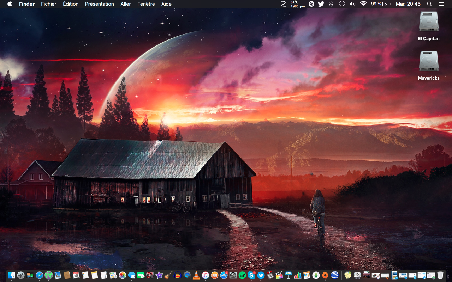
Task: Open the Aller menu
Action: pyautogui.click(x=126, y=4)
